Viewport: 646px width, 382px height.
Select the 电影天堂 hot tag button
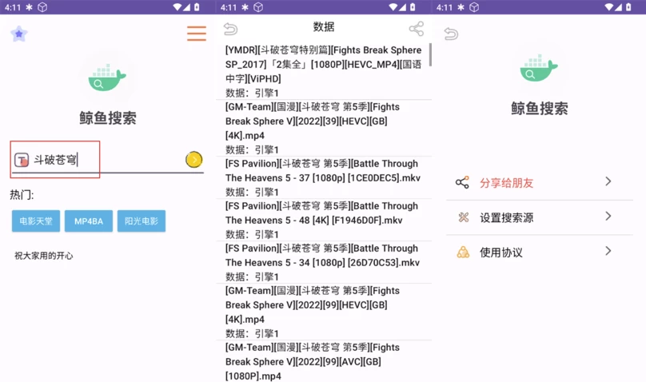pos(36,221)
